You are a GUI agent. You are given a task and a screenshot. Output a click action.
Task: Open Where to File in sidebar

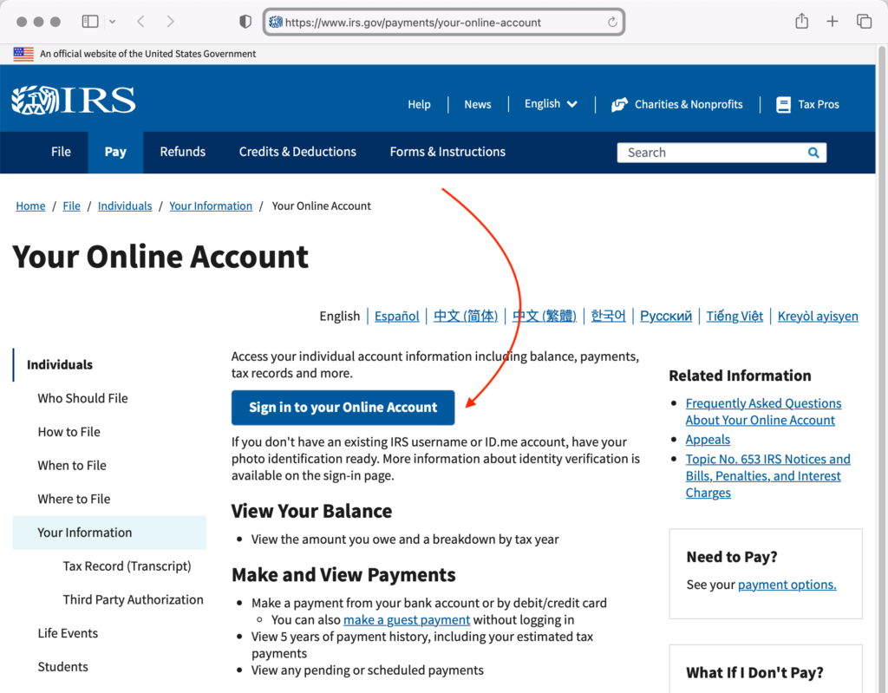click(x=75, y=499)
